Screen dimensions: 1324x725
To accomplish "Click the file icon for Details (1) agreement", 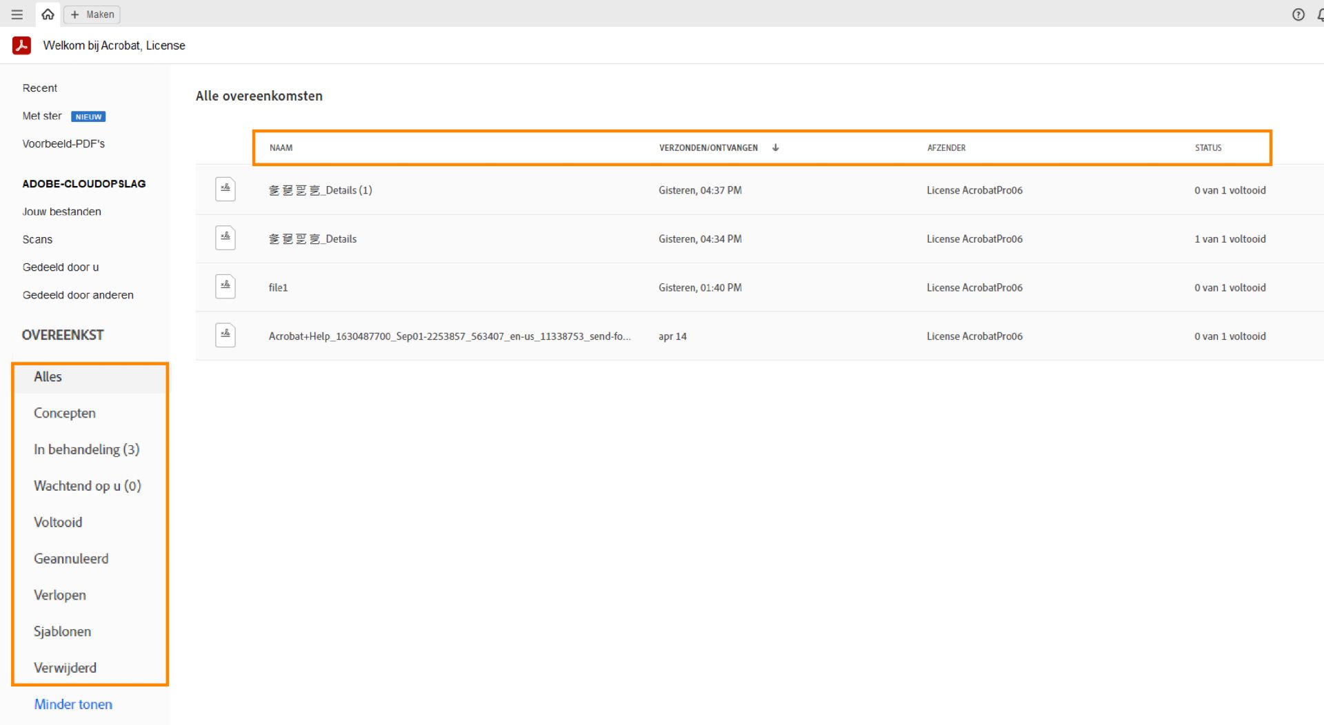I will [x=225, y=190].
